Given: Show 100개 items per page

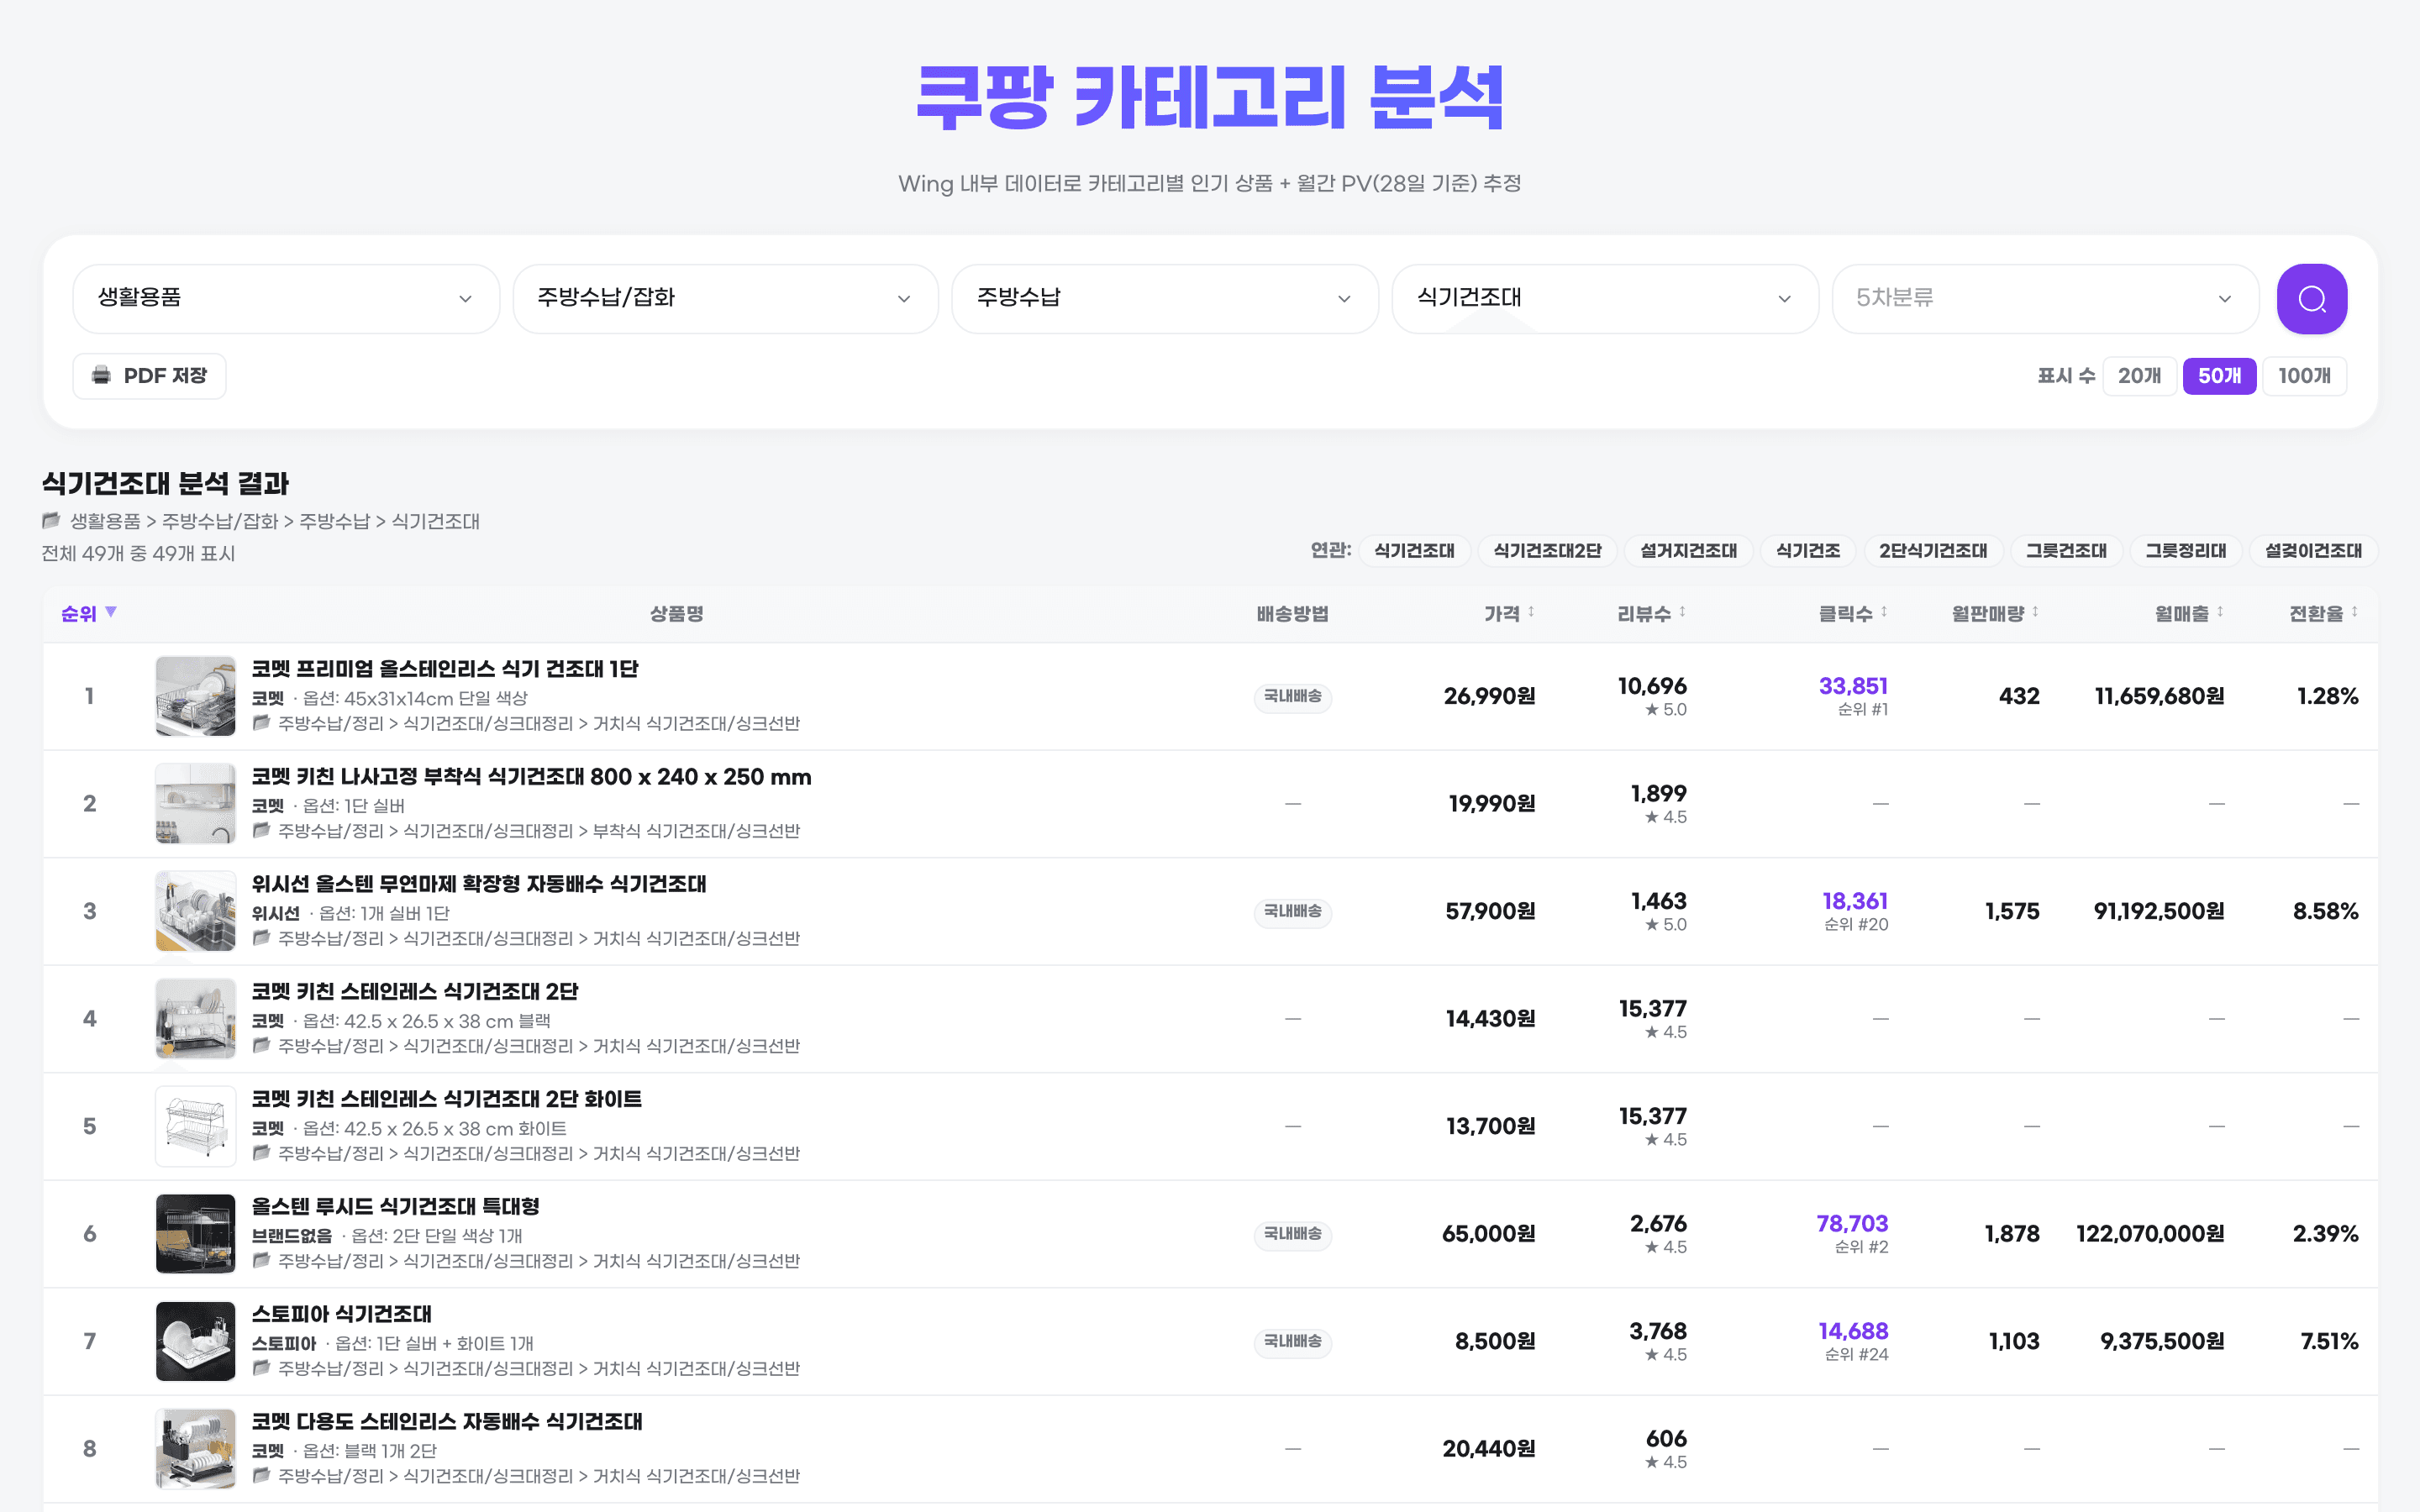Looking at the screenshot, I should pyautogui.click(x=2304, y=376).
